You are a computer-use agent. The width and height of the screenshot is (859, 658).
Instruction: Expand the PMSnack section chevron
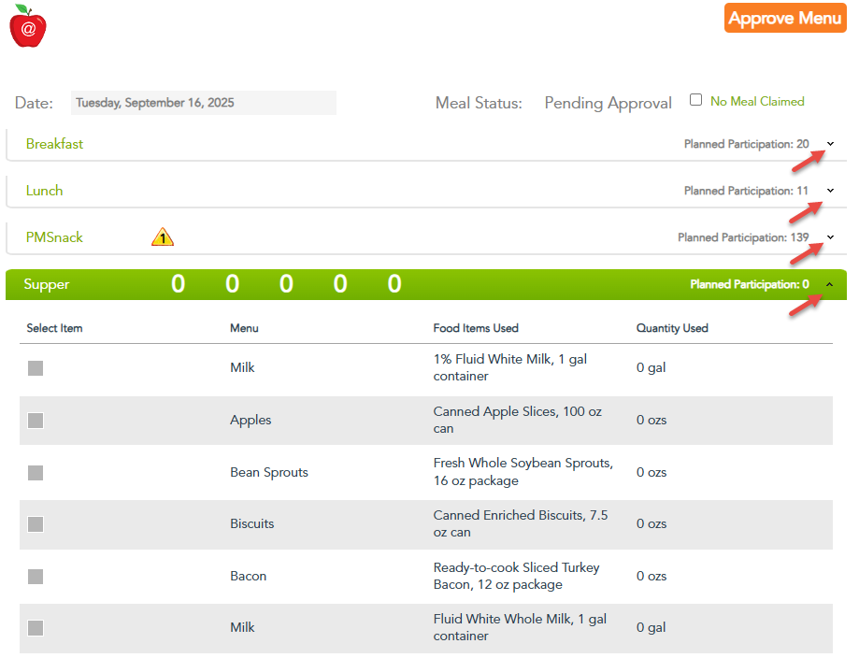pos(830,237)
